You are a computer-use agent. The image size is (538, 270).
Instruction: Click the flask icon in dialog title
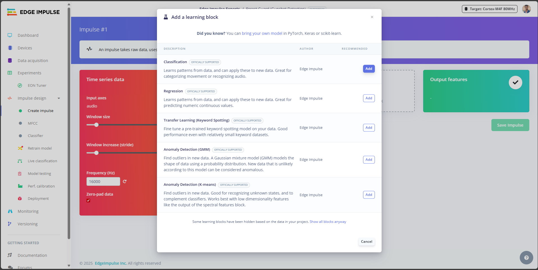click(x=166, y=17)
